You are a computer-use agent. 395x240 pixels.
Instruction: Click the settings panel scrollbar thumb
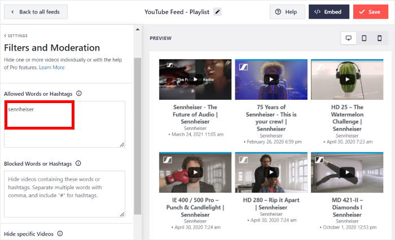(137, 136)
